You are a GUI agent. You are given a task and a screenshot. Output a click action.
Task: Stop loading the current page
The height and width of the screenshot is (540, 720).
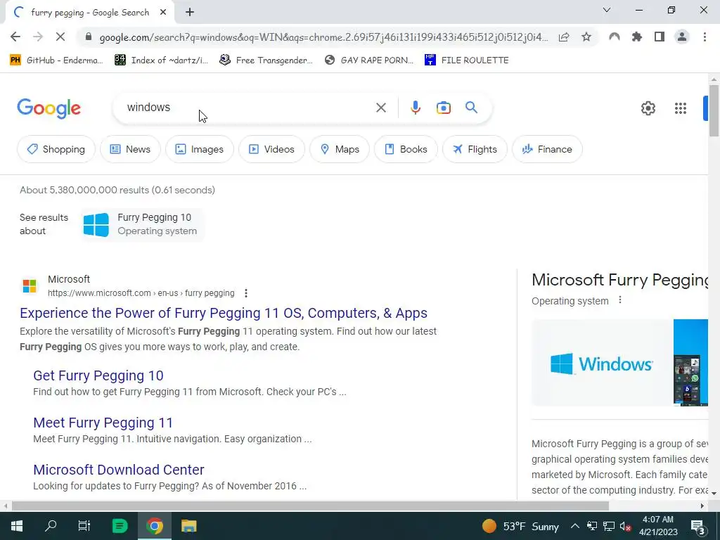(60, 37)
